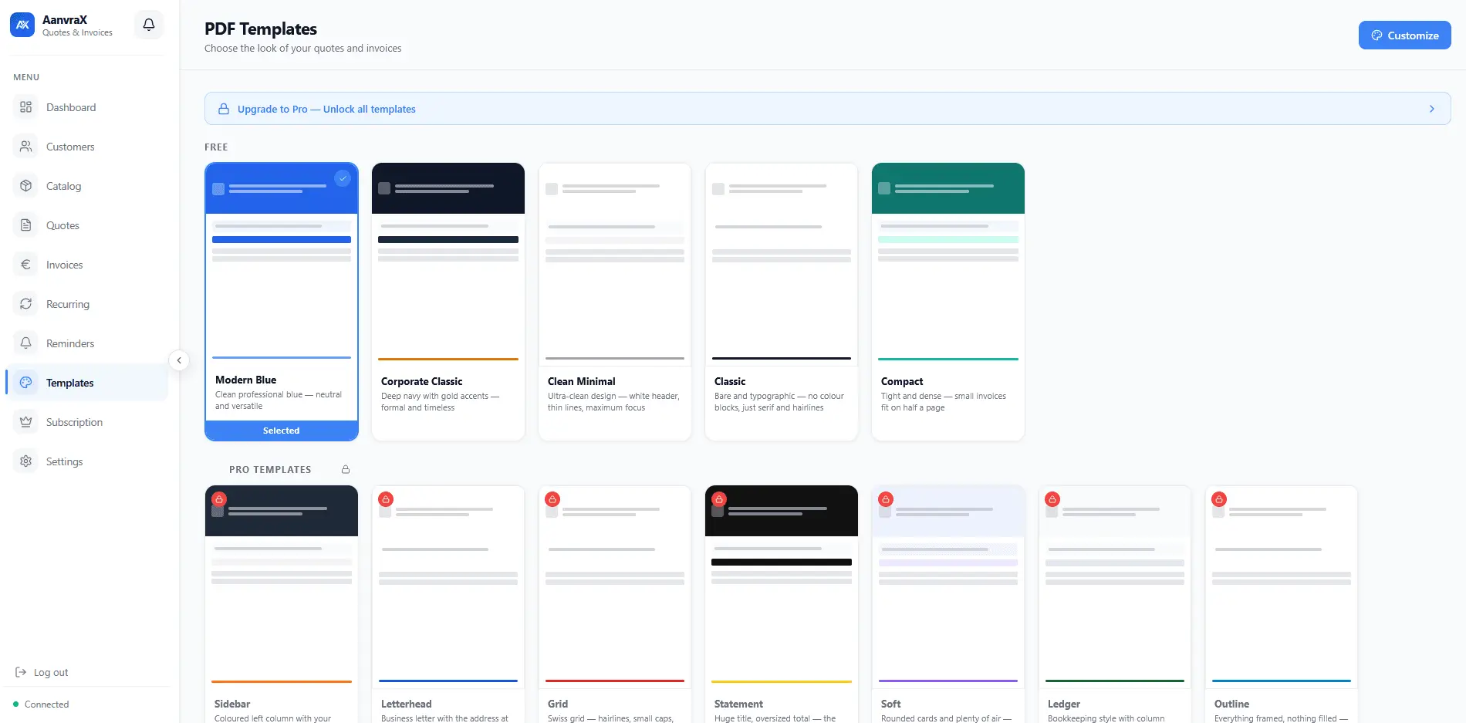Select Templates menu item
The width and height of the screenshot is (1466, 723).
click(86, 383)
